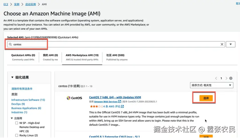Image resolution: width=240 pixels, height=138 pixels.
Task: Click the AMI breadcrumb text
Action: (44, 4)
